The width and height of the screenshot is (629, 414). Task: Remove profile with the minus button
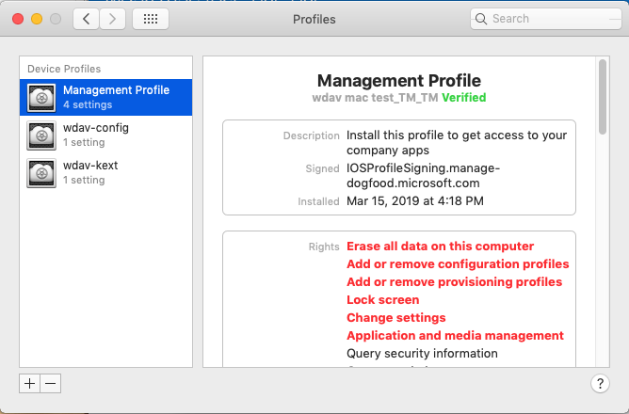pyautogui.click(x=51, y=384)
